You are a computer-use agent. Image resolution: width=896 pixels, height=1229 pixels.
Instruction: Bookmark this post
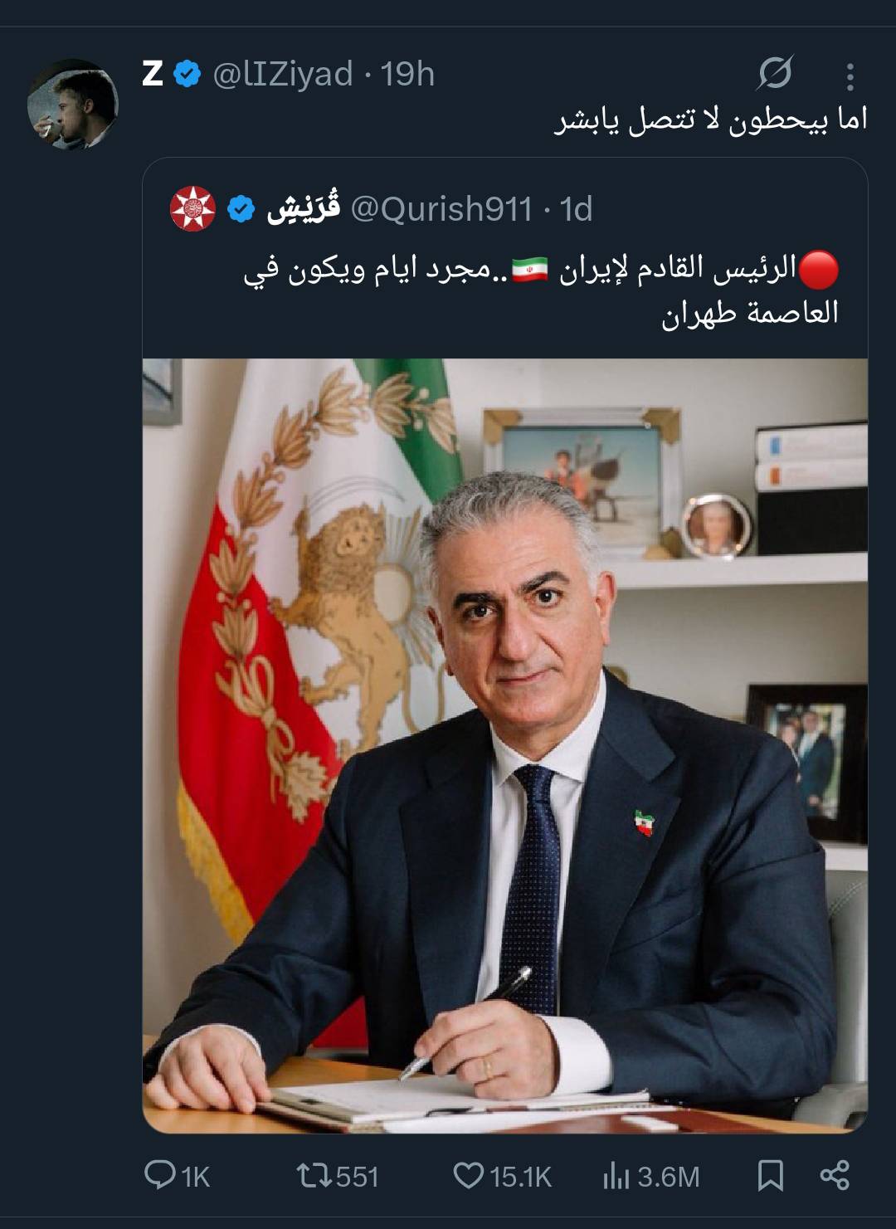771,1175
